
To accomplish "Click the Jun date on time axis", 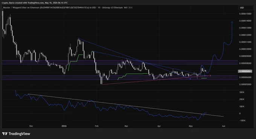I will (224, 126).
